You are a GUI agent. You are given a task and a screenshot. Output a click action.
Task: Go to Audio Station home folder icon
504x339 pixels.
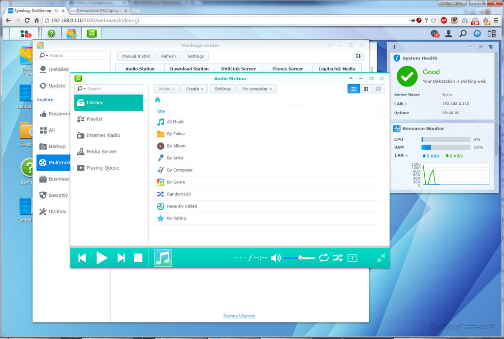(x=157, y=100)
